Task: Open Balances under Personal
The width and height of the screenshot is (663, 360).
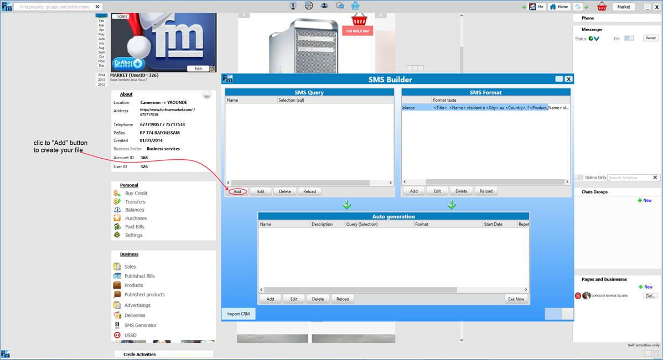Action: pyautogui.click(x=134, y=210)
